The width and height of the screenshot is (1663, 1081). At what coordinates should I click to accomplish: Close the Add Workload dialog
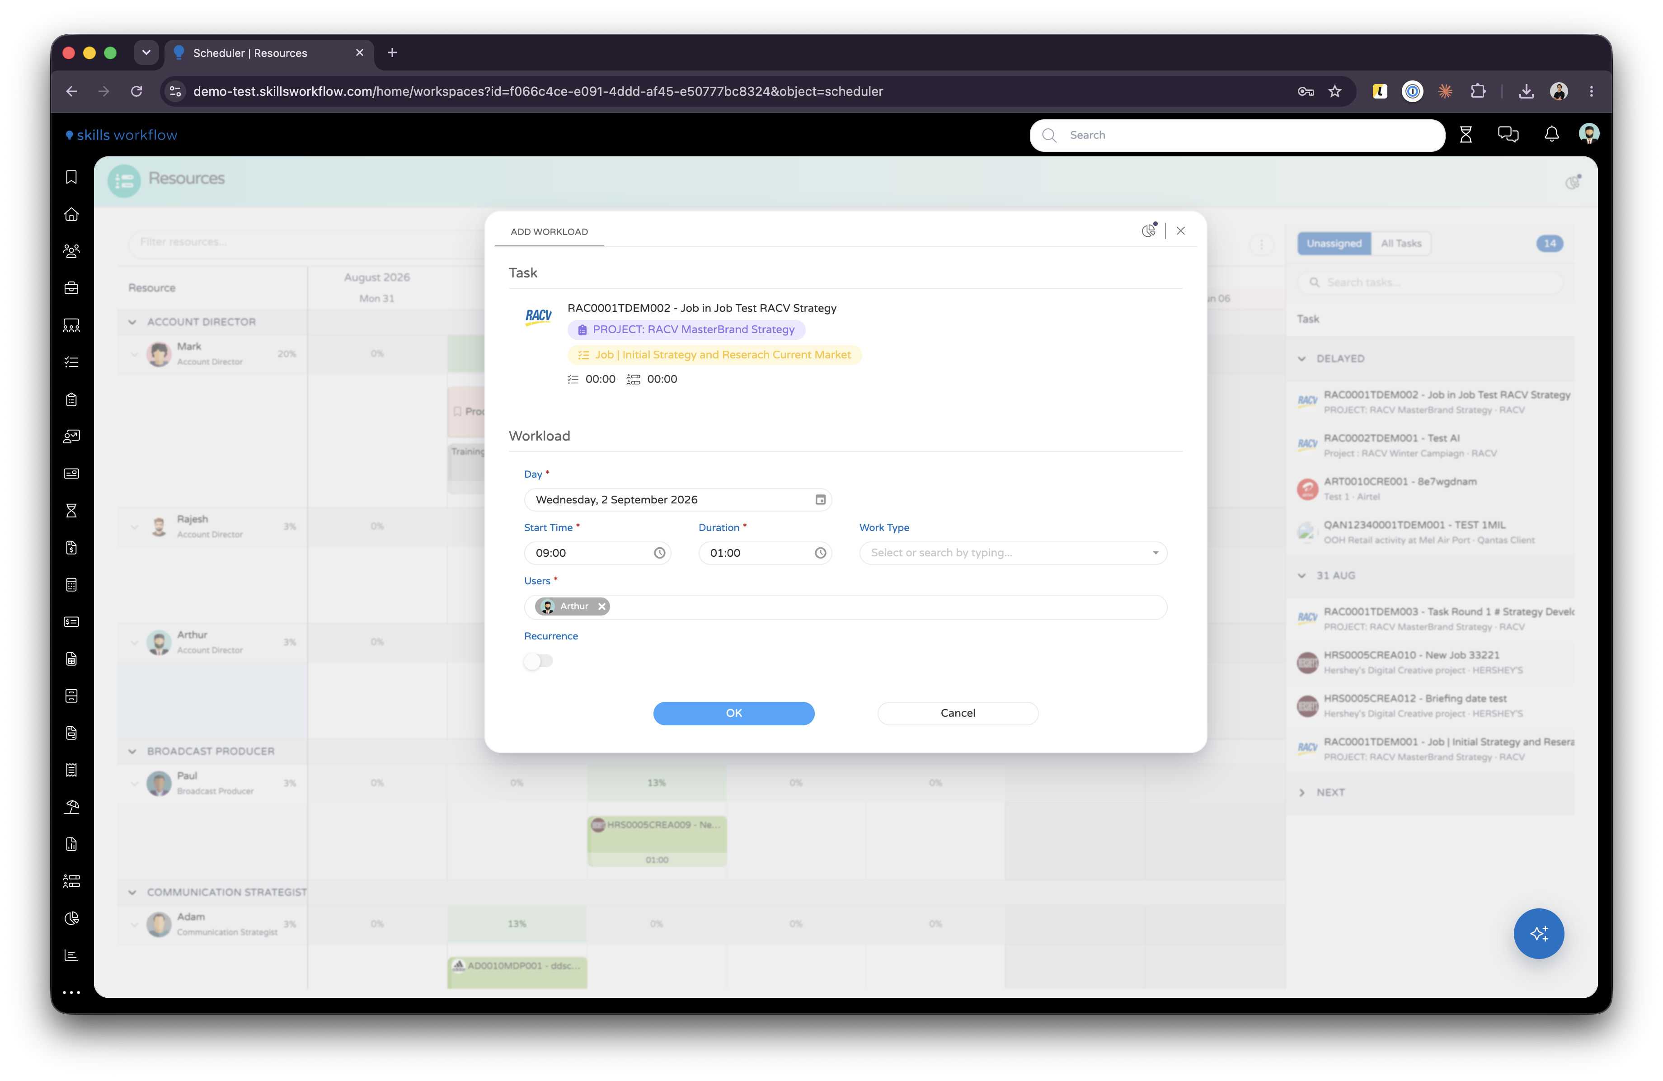1180,231
